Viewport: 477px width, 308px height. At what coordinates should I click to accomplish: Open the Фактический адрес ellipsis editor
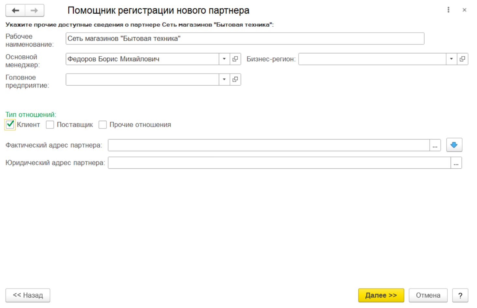coord(435,145)
